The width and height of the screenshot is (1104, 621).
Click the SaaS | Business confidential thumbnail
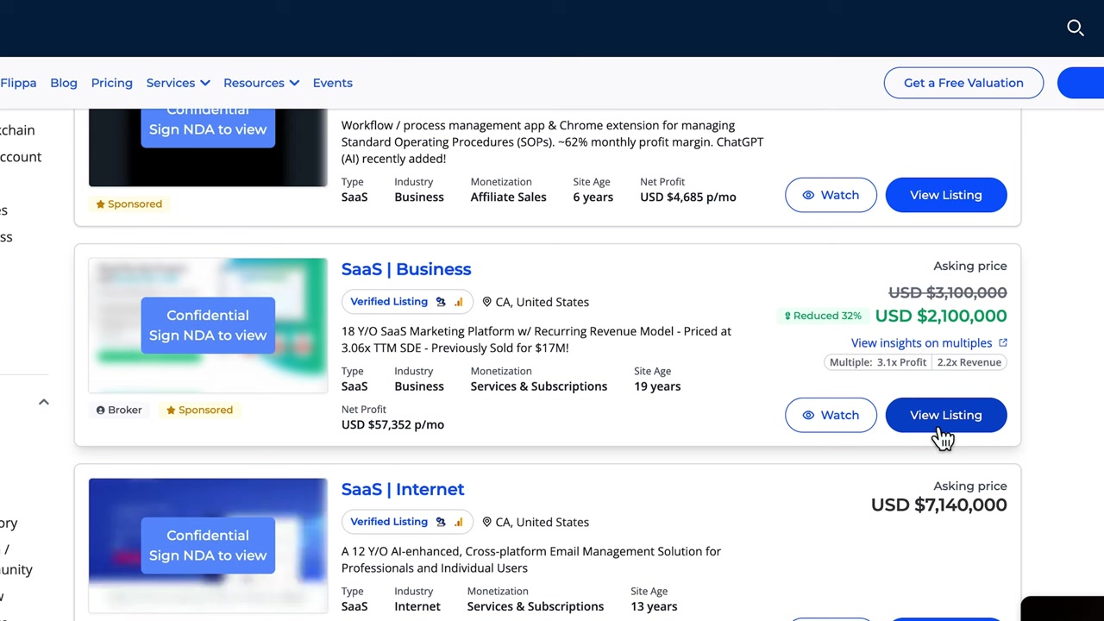coord(208,325)
